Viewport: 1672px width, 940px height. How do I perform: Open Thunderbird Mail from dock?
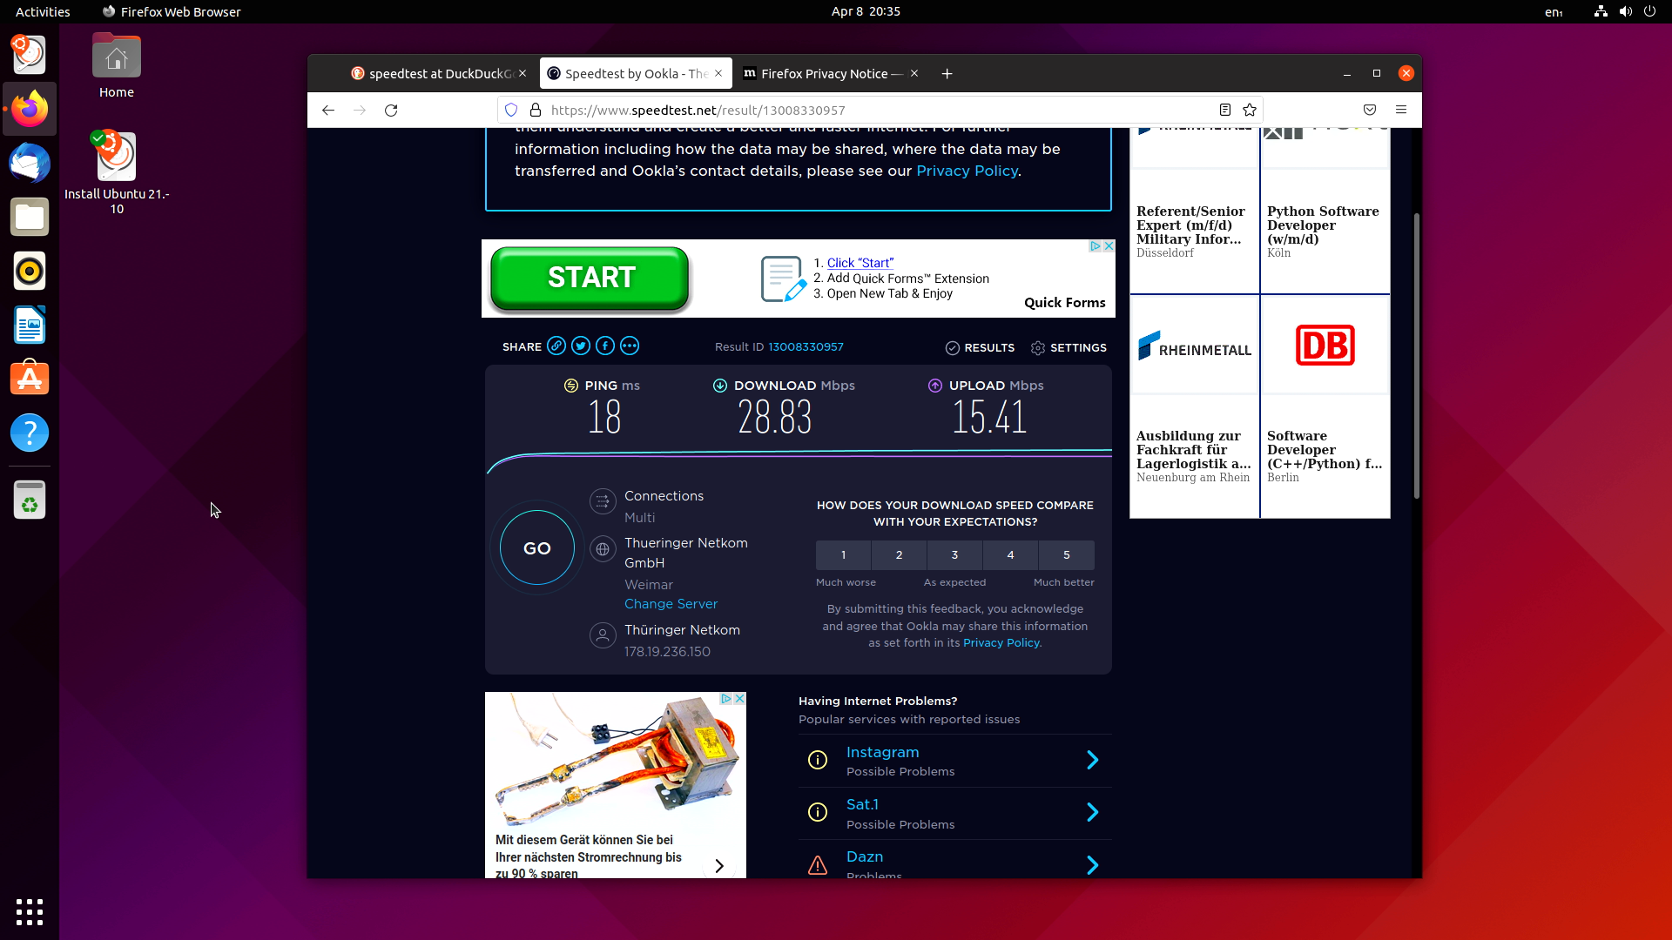coord(30,163)
